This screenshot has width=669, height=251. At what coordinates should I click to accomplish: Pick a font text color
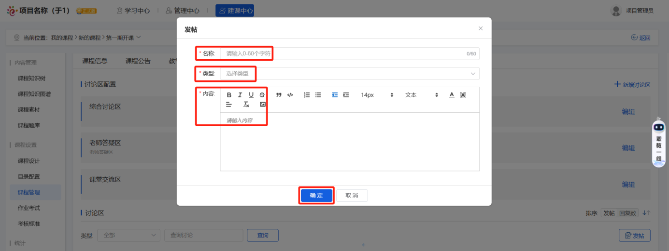pos(452,95)
